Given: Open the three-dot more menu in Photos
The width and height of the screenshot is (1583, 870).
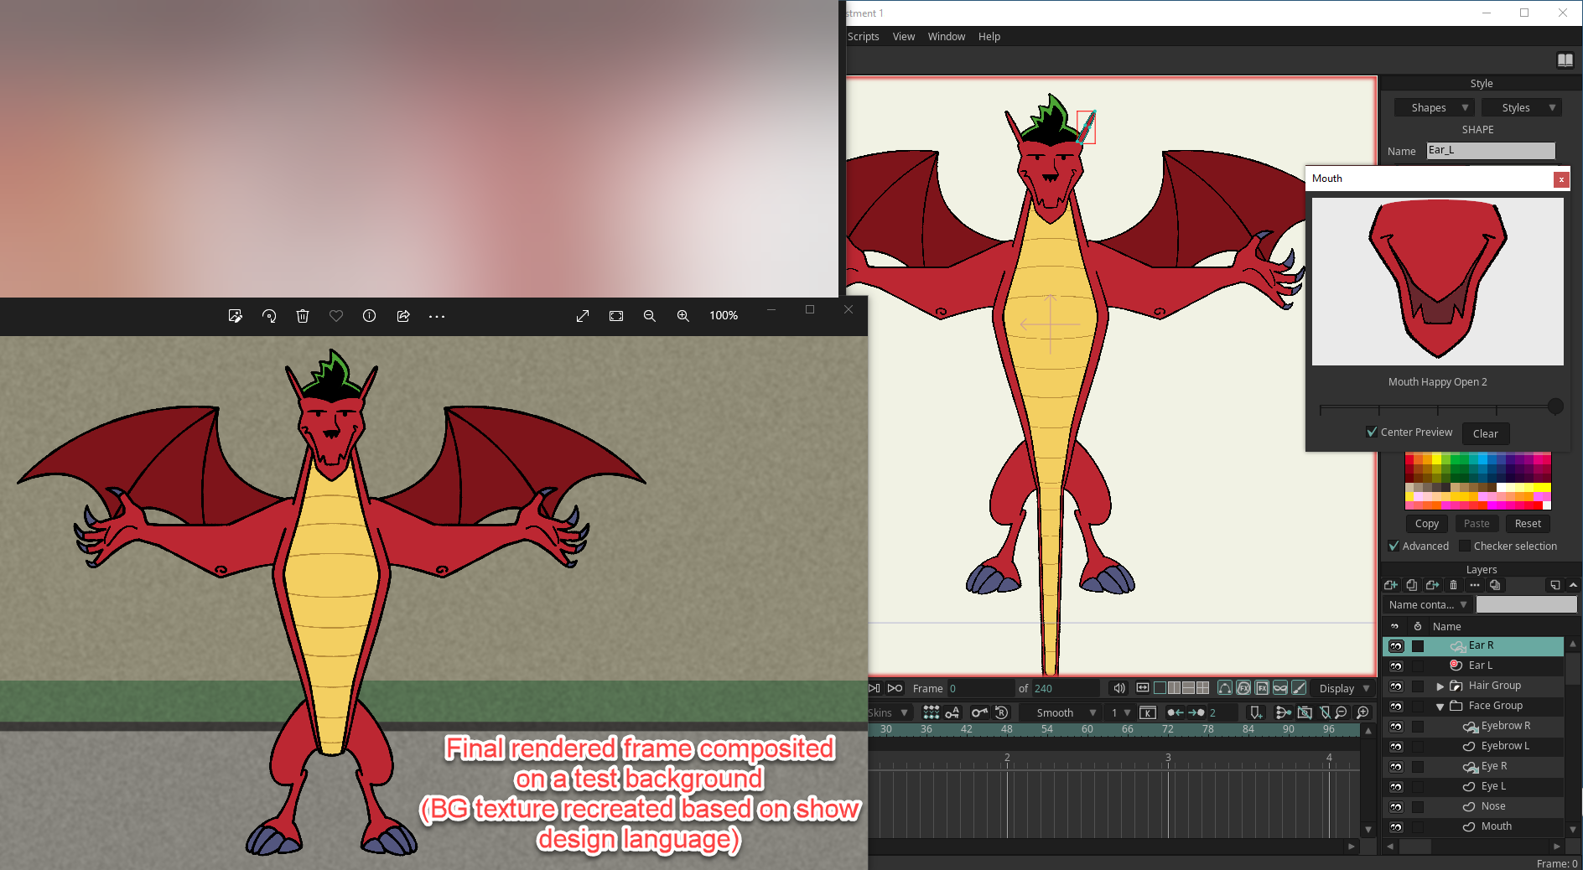Looking at the screenshot, I should point(437,316).
